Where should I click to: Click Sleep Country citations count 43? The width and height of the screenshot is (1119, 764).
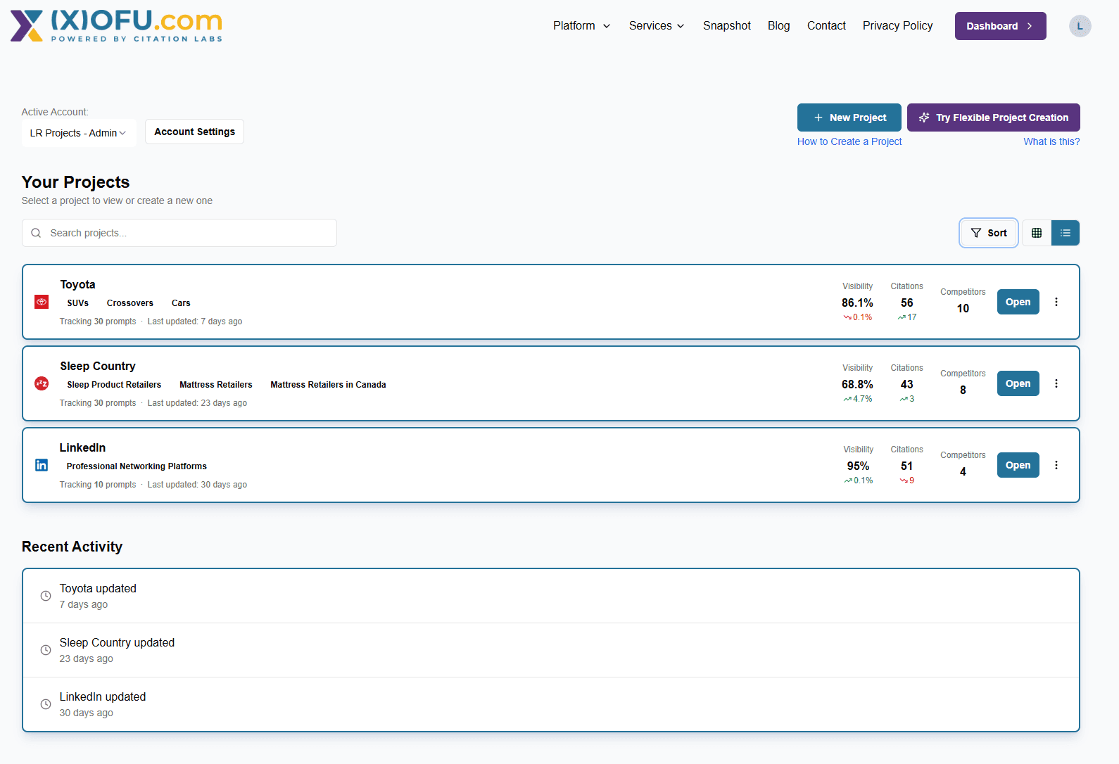click(x=906, y=384)
